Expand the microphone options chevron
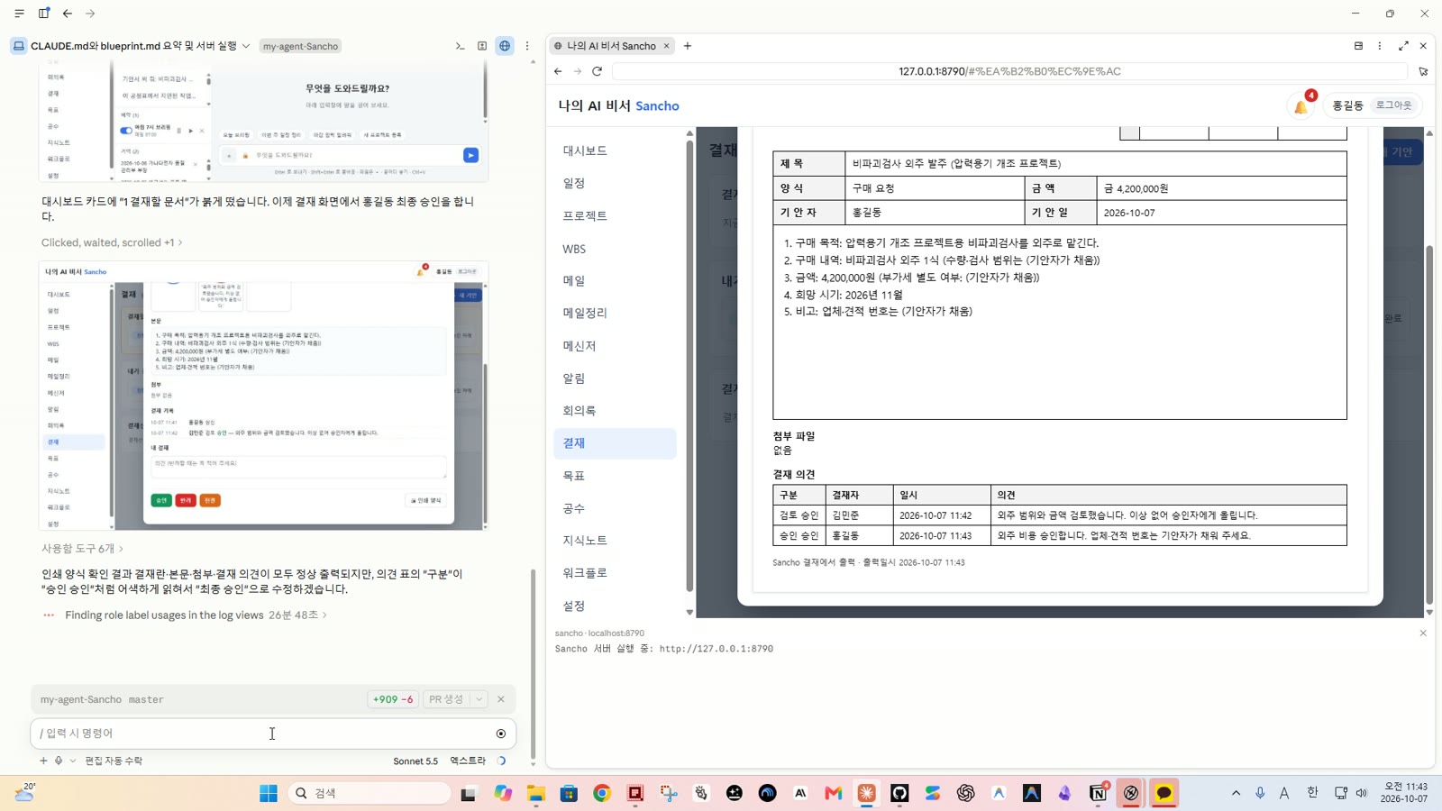The height and width of the screenshot is (811, 1442). point(73,761)
